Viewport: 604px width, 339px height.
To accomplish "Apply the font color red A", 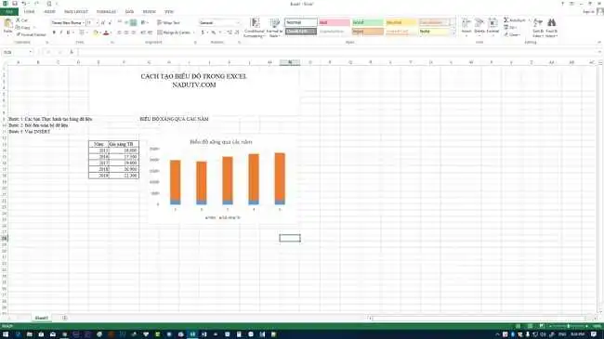I will click(x=106, y=33).
